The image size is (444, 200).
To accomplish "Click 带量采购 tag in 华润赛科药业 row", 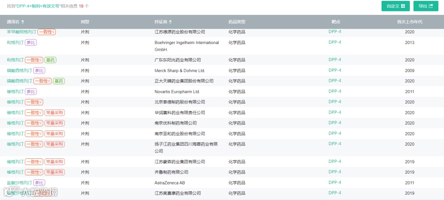I will [55, 112].
